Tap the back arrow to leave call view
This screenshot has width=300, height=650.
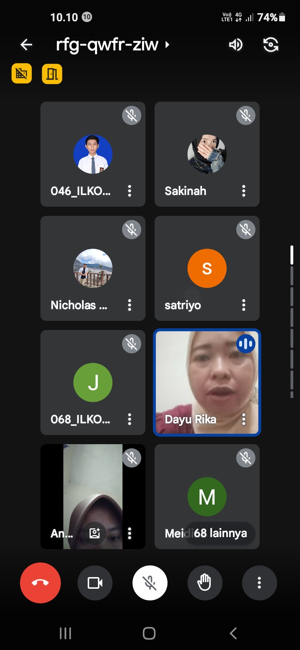click(26, 45)
